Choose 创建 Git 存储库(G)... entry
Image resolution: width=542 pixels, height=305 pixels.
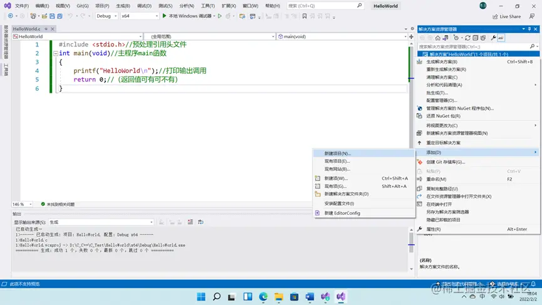(478, 162)
